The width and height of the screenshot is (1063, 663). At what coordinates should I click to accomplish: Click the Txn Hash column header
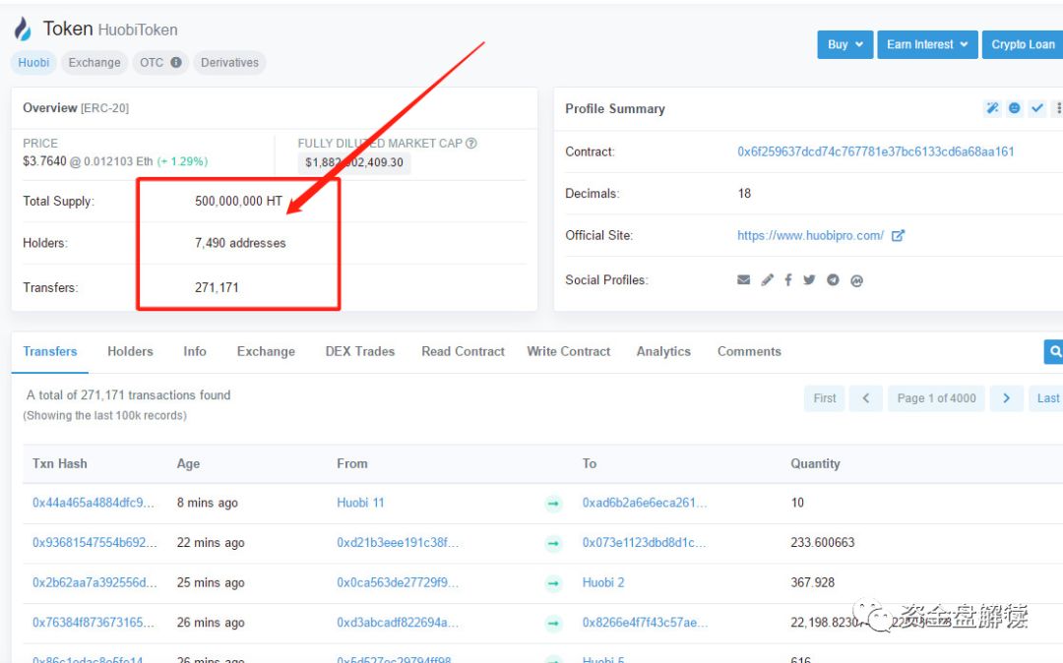point(60,464)
